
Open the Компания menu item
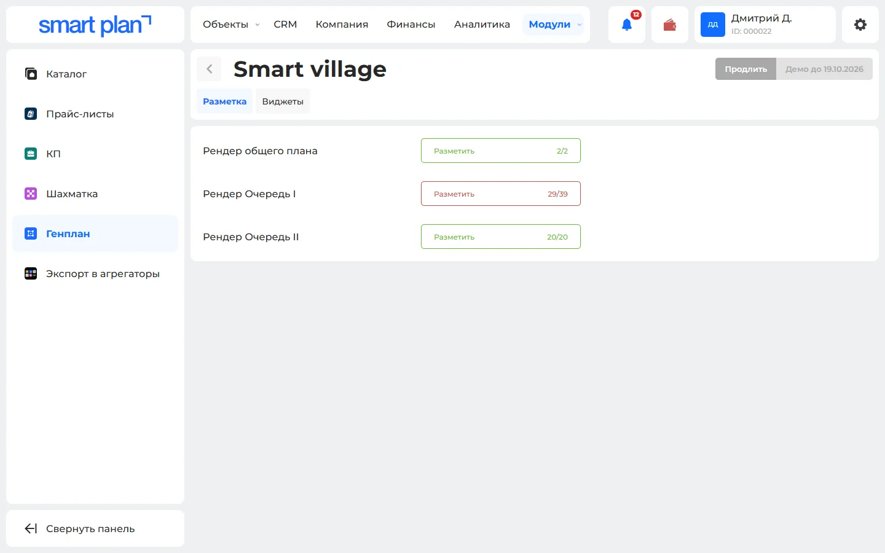[x=342, y=25]
